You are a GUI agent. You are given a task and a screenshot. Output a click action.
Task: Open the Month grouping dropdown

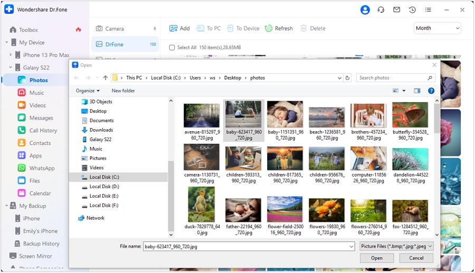tap(437, 28)
